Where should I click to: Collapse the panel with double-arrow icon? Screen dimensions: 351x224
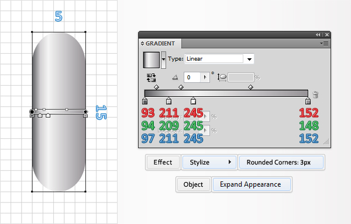(x=318, y=34)
